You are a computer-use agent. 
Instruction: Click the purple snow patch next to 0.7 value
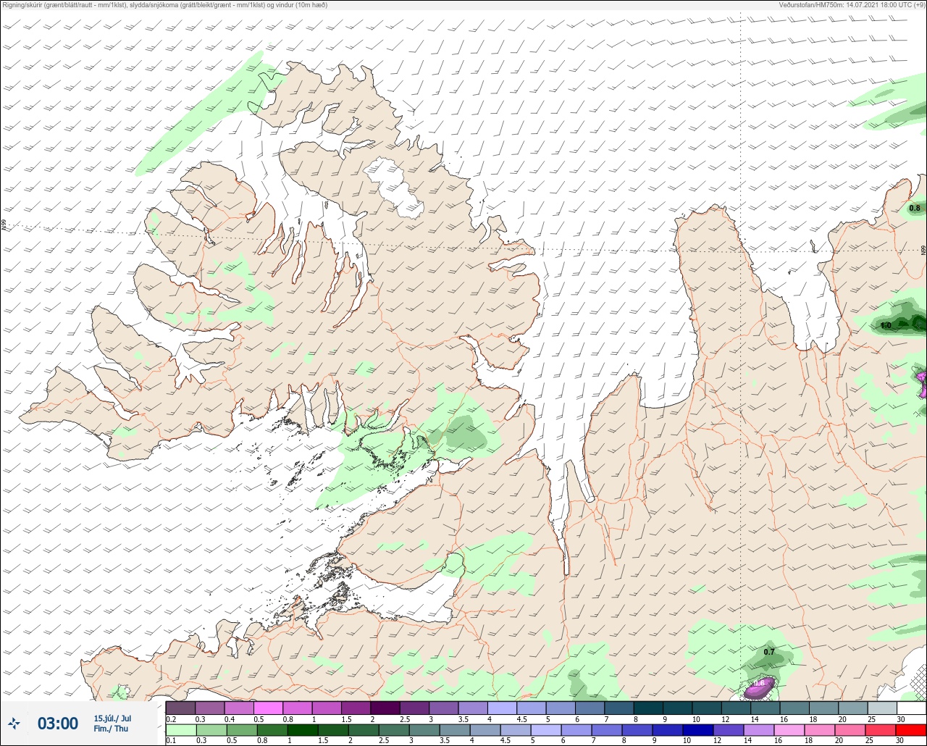point(759,687)
